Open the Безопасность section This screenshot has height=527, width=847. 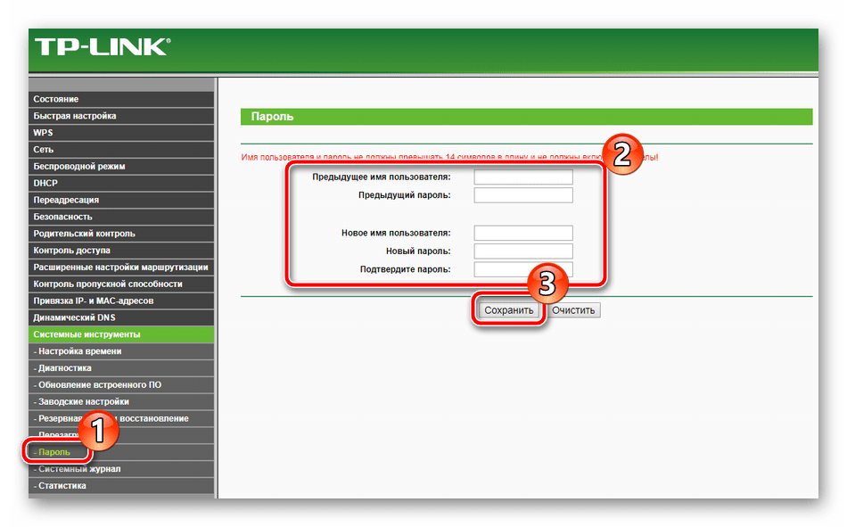(121, 216)
